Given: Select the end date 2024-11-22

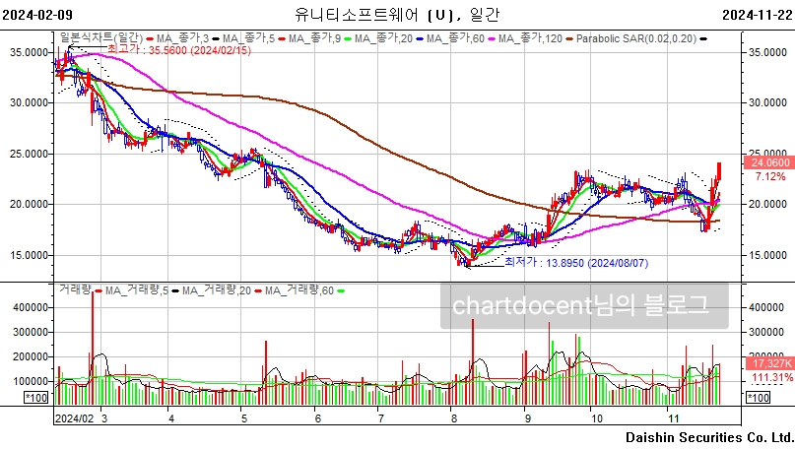Looking at the screenshot, I should coord(758,15).
